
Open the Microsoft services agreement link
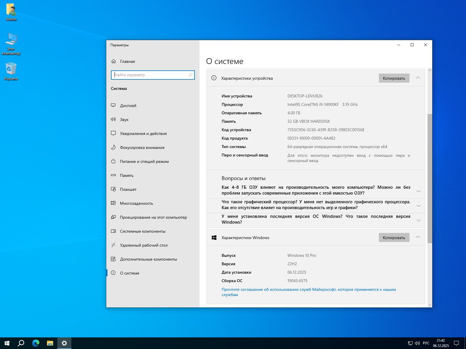[308, 290]
